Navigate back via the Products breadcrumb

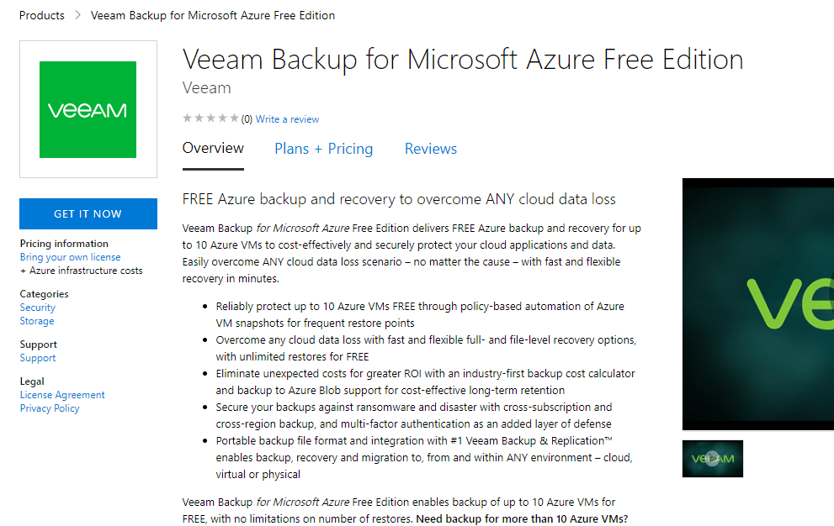[41, 15]
